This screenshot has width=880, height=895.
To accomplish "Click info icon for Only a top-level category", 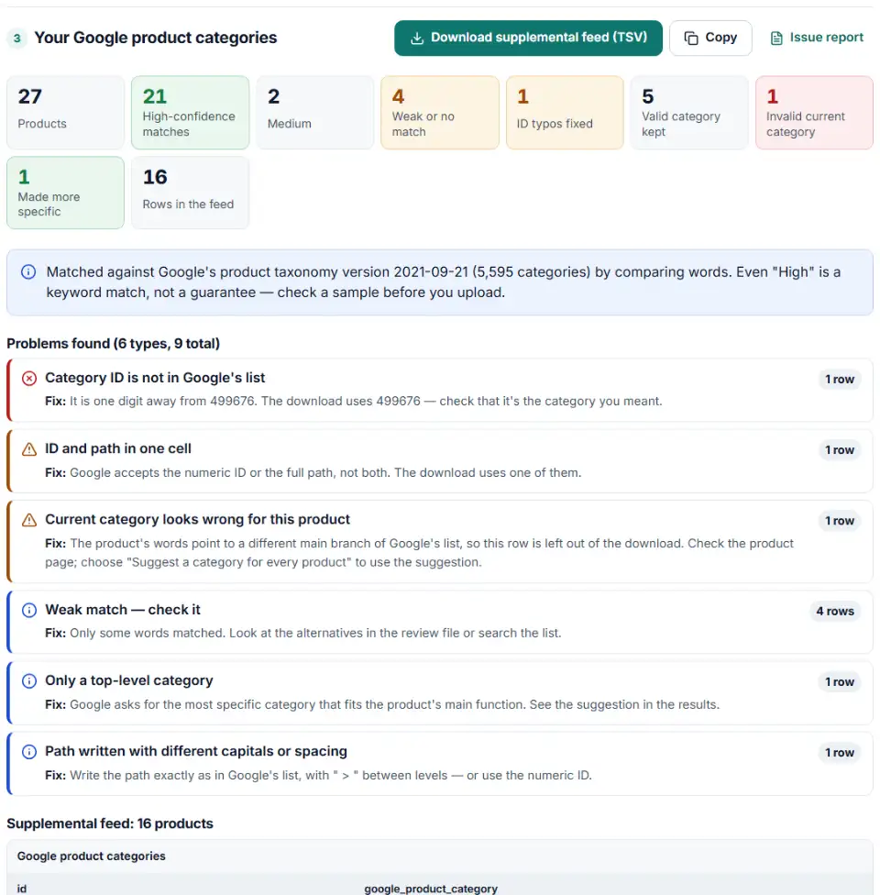I will pos(29,681).
